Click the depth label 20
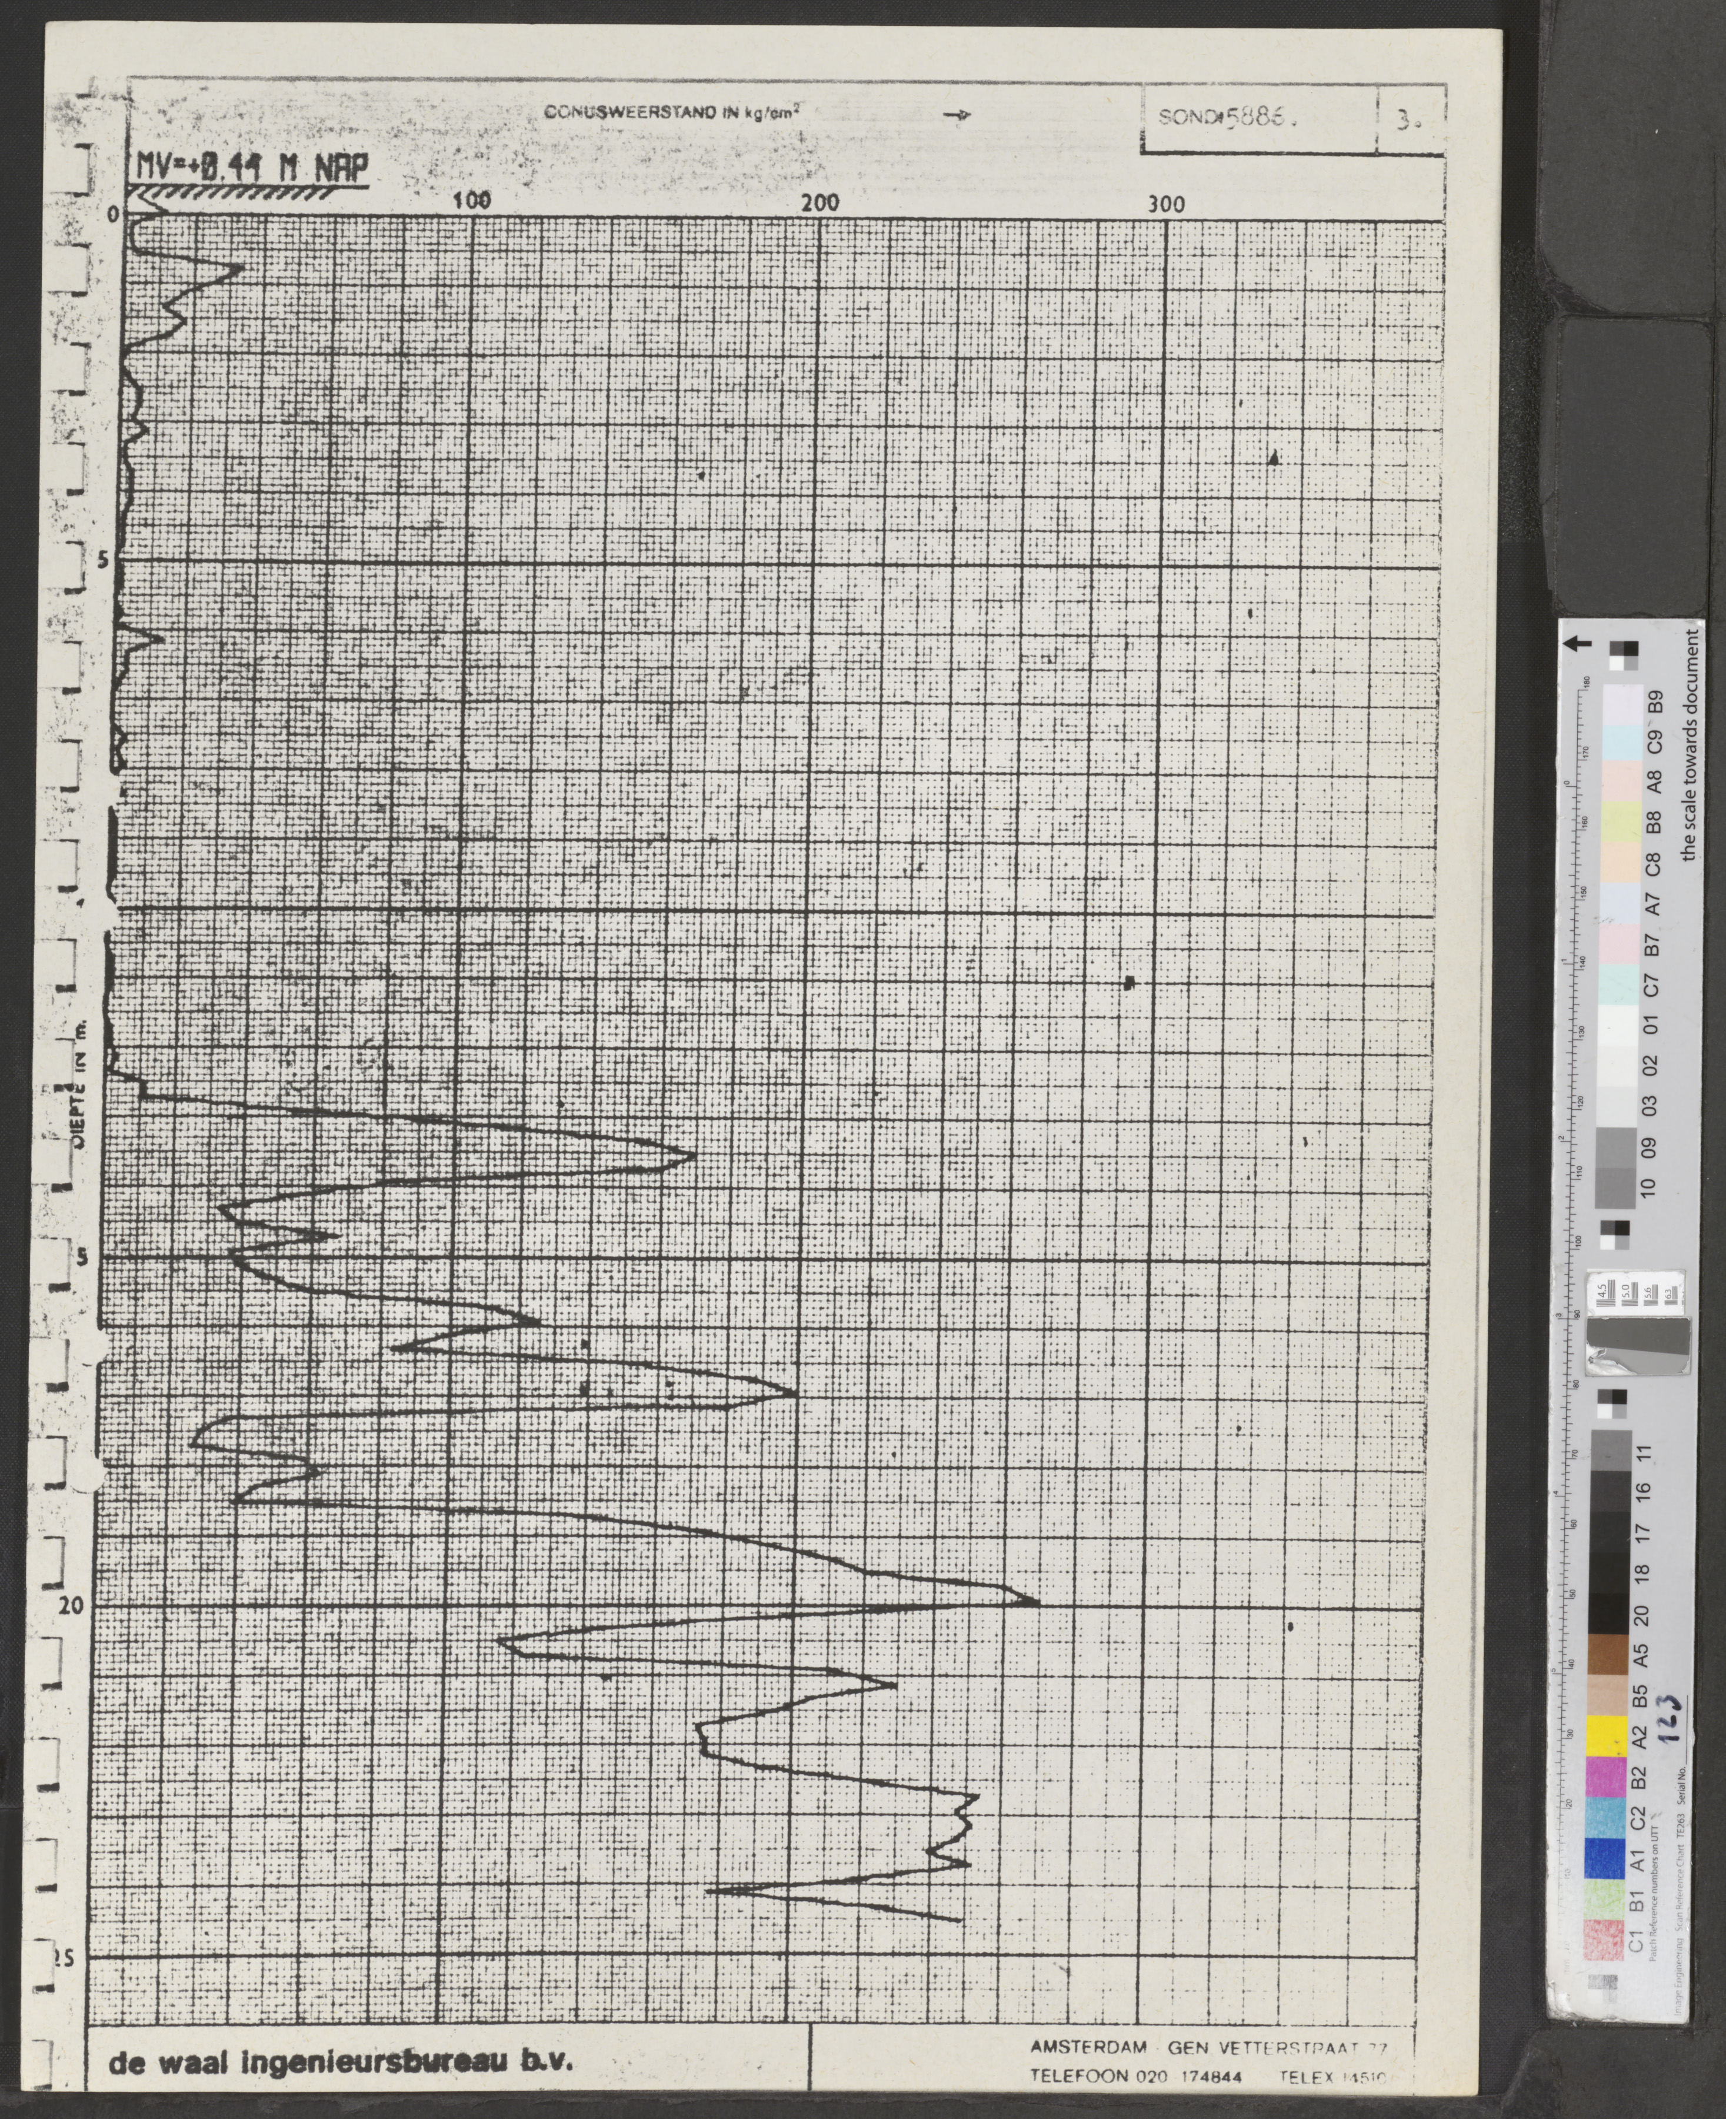The image size is (1726, 2119). (x=72, y=1606)
